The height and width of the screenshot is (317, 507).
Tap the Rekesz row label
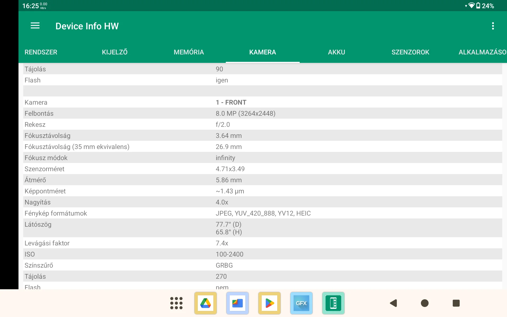click(35, 124)
